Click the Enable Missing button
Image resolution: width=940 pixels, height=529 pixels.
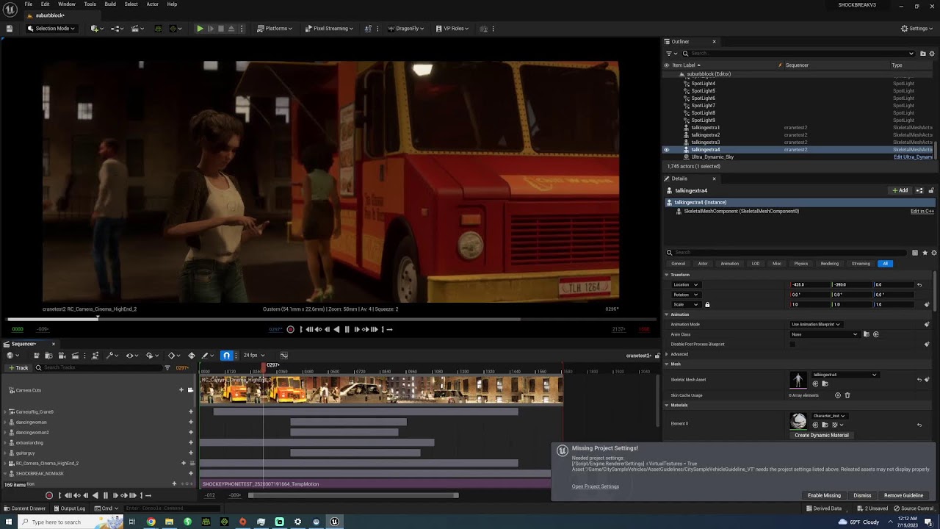coord(824,496)
